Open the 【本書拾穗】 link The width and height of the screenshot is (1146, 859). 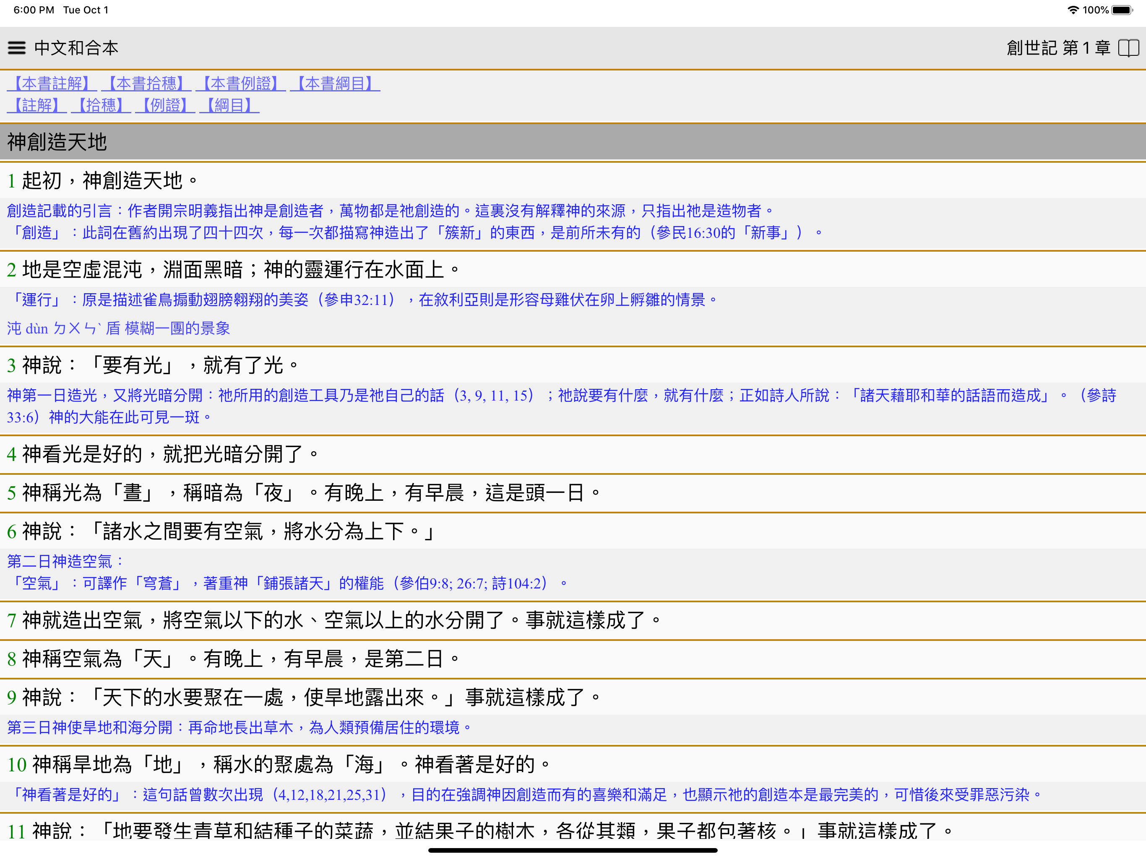coord(146,83)
